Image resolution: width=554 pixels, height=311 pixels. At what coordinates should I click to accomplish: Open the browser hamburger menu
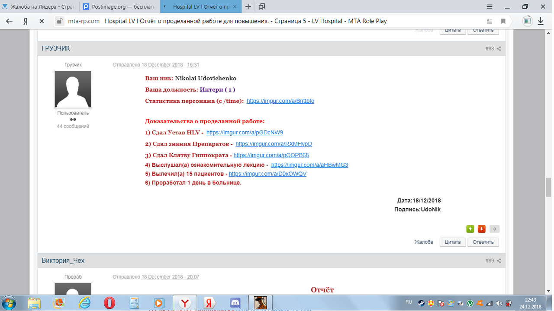tap(490, 6)
